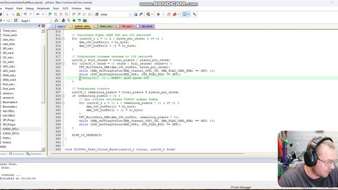The image size is (338, 190).
Task: Click the Paste toolbar icon
Action: point(18,14)
